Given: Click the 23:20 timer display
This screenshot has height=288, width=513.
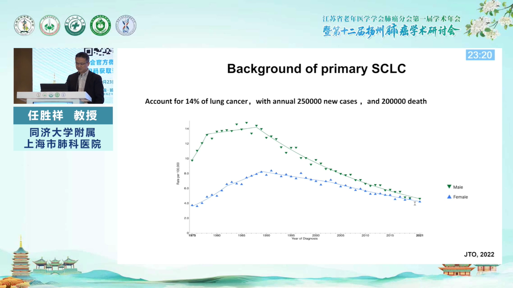Looking at the screenshot, I should click(x=480, y=55).
